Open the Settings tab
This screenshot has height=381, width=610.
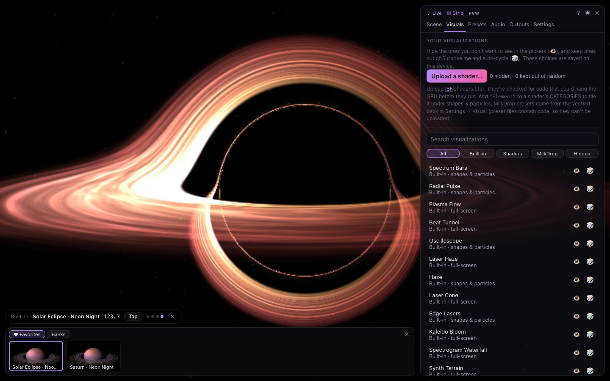(543, 25)
